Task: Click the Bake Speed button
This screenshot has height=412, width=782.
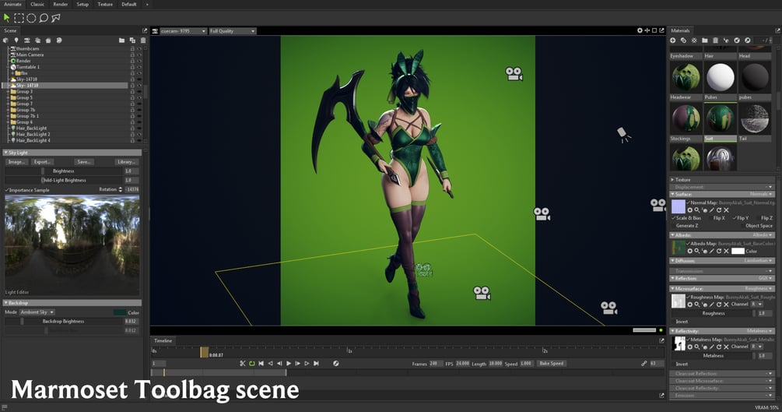Action: pyautogui.click(x=551, y=364)
